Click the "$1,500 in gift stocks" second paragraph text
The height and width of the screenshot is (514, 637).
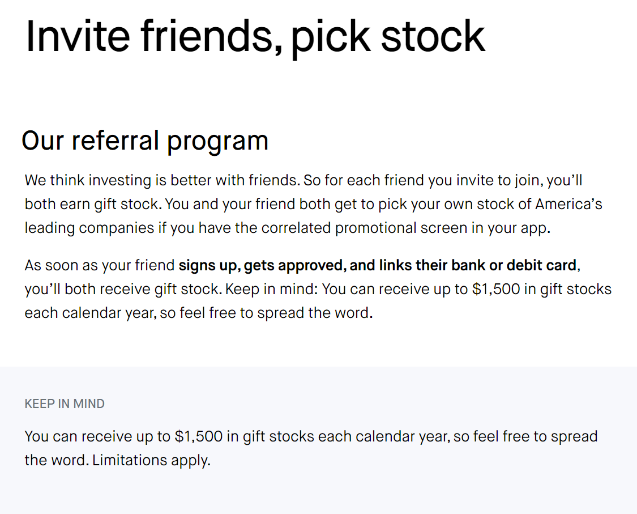[542, 289]
